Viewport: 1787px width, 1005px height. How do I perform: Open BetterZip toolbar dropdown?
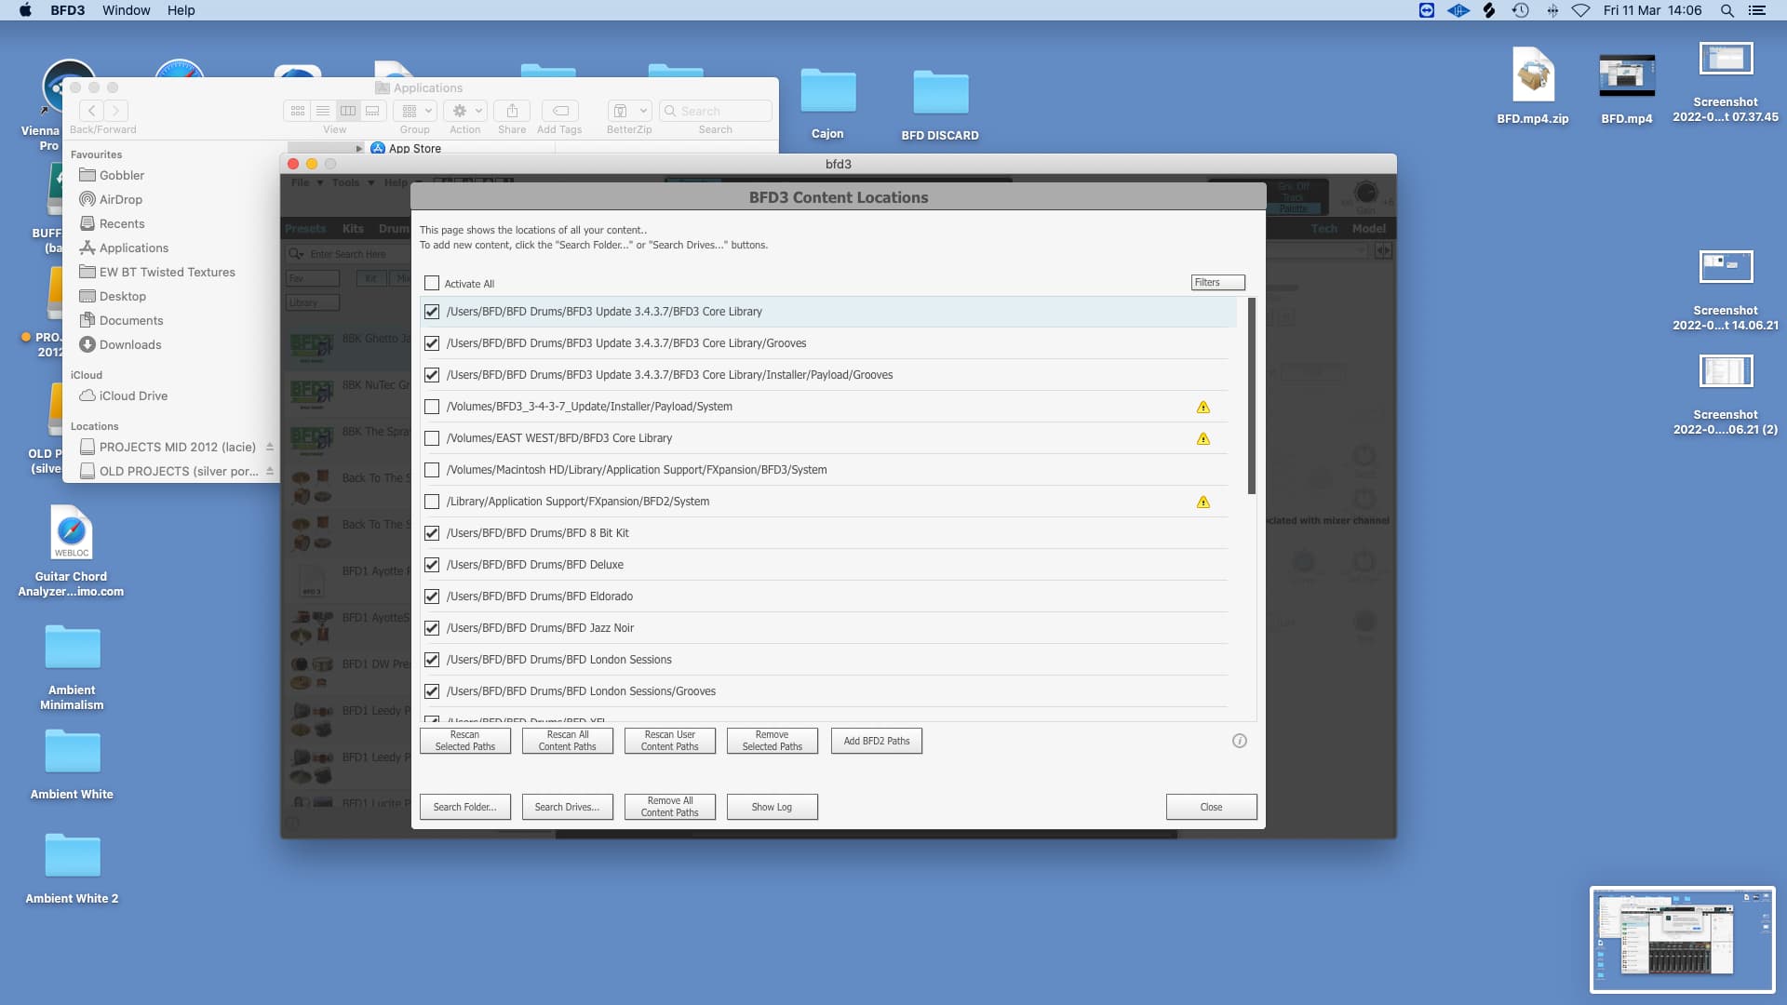[629, 111]
